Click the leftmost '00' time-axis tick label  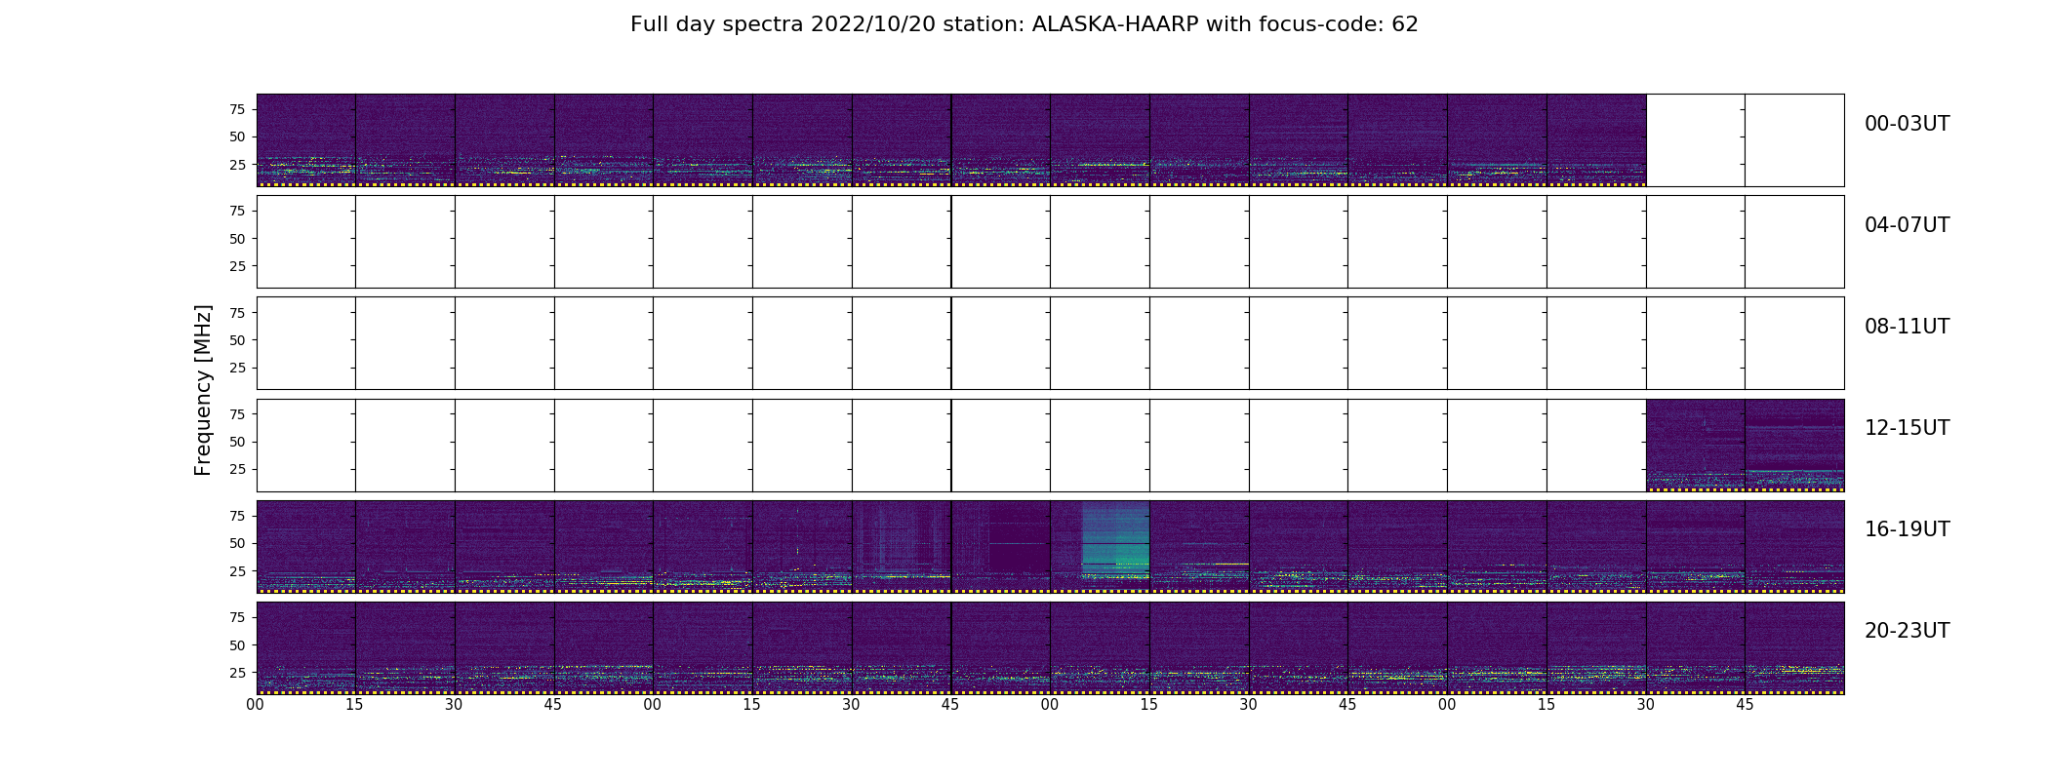pos(256,705)
